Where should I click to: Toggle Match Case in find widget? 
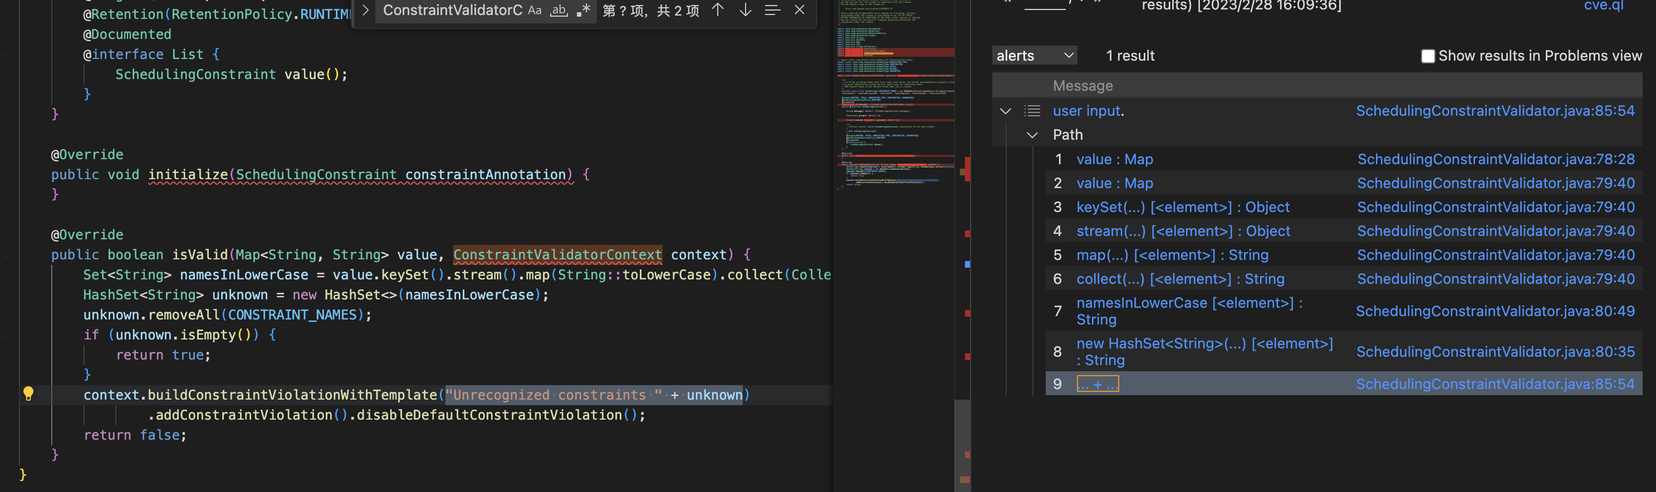pos(534,10)
